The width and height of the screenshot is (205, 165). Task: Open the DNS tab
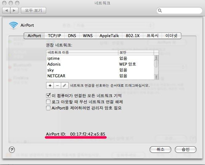coord(72,36)
